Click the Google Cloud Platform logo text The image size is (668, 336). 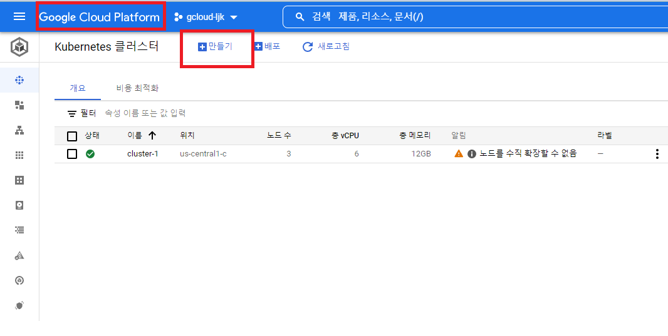click(x=99, y=17)
